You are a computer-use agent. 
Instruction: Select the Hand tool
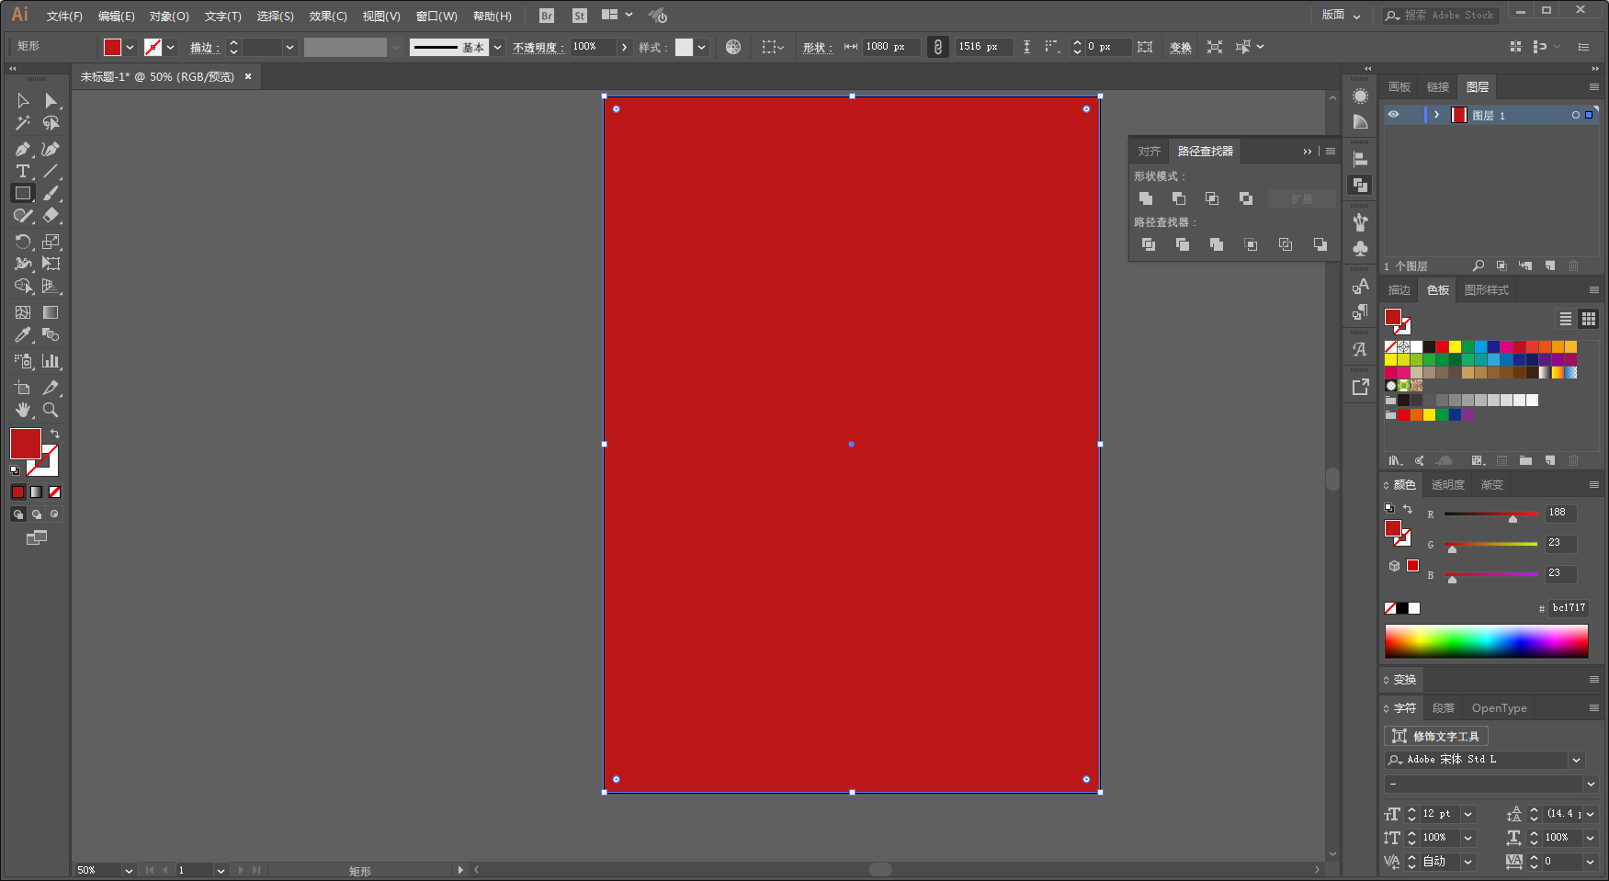23,410
